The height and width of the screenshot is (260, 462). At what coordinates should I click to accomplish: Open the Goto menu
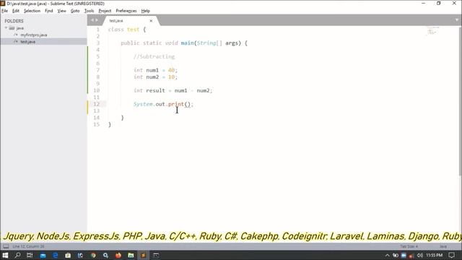click(75, 11)
